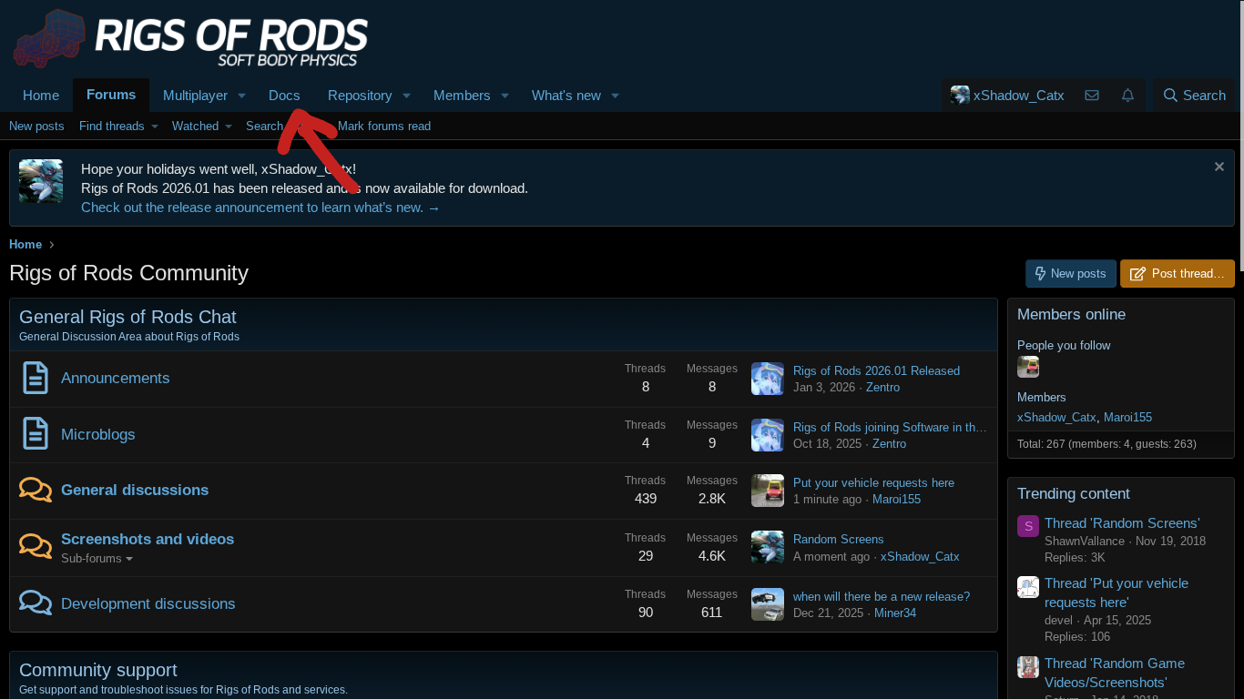
Task: Open the release announcement link
Action: (x=260, y=208)
